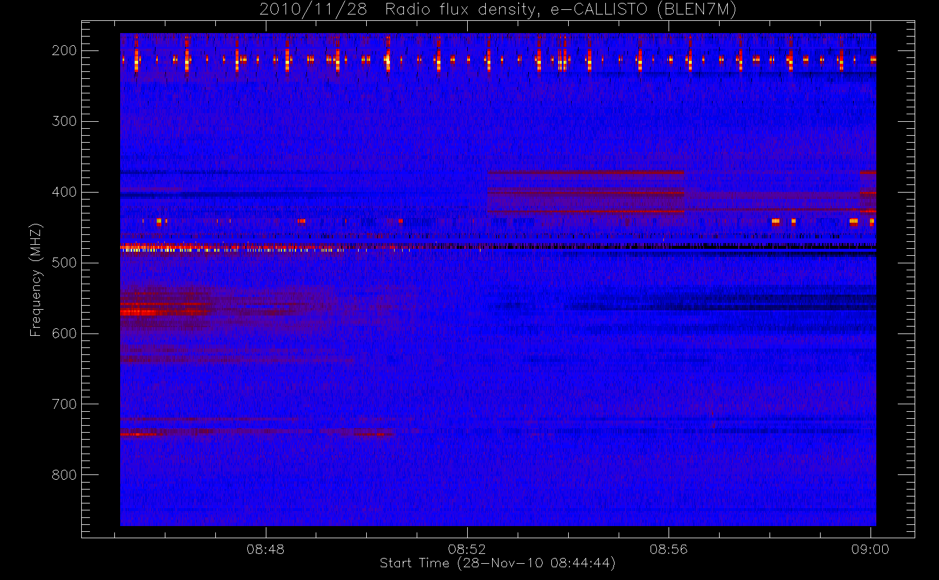
Task: Click the '800' frequency tick label
Action: (64, 475)
